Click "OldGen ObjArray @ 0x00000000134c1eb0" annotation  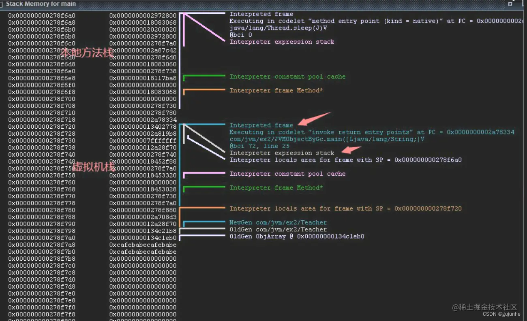(297, 236)
